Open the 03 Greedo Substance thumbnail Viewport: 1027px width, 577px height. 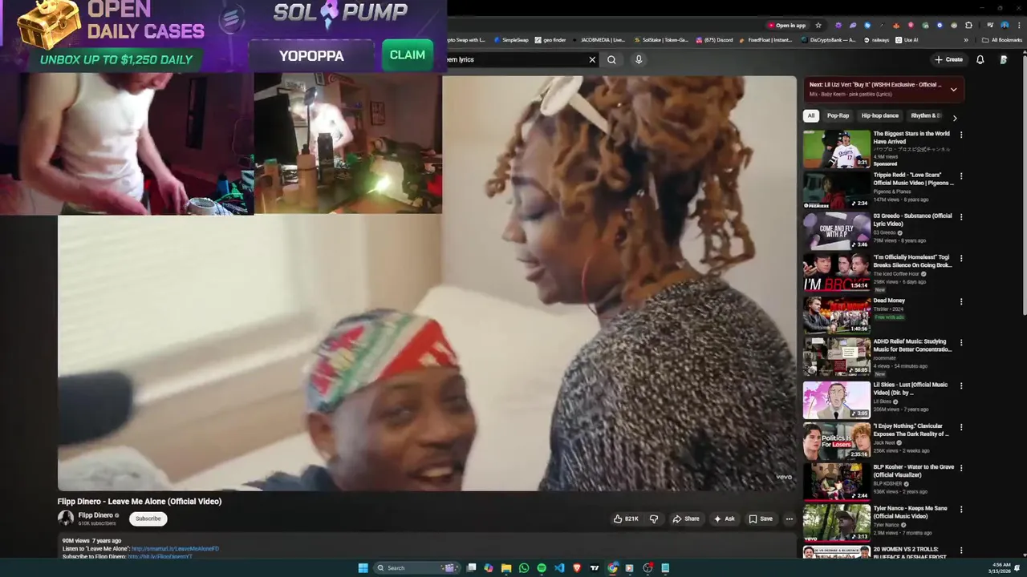tap(836, 232)
